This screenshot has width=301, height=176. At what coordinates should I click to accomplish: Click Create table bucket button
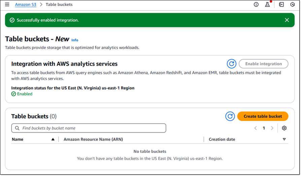(263, 116)
